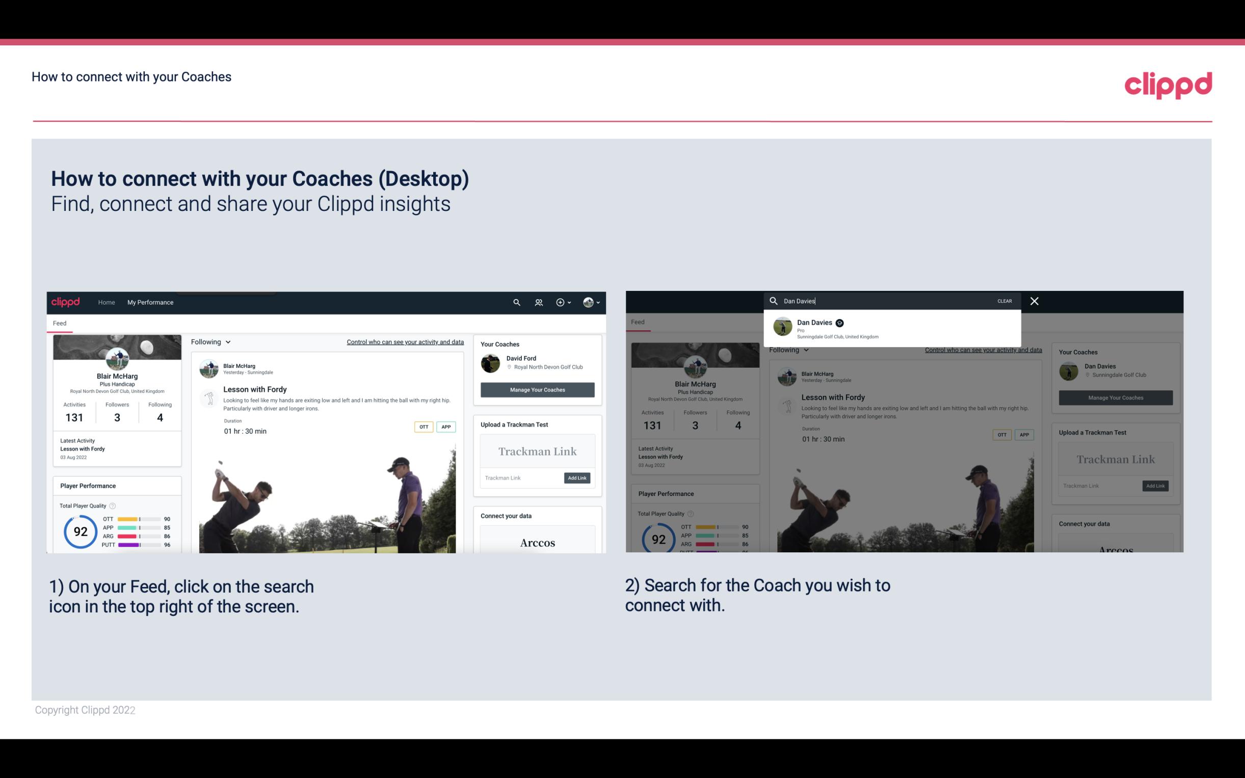Select the Feed tab on left panel

pyautogui.click(x=59, y=322)
